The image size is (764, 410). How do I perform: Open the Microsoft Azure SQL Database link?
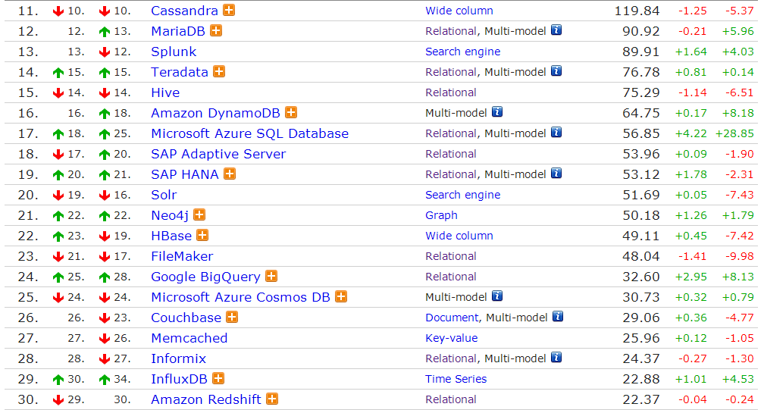(x=249, y=133)
